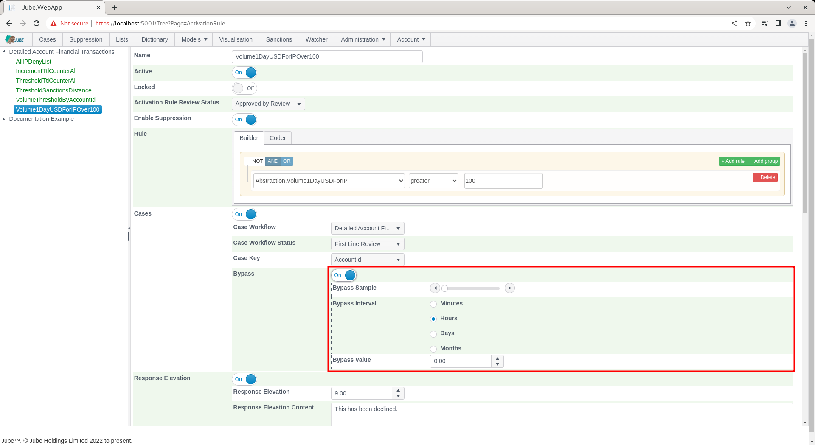
Task: Click the Bypass Sample slider handle
Action: [444, 288]
